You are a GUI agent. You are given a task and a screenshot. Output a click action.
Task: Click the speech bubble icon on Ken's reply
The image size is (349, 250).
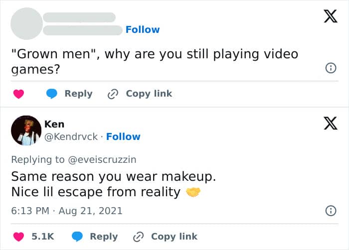(78, 237)
